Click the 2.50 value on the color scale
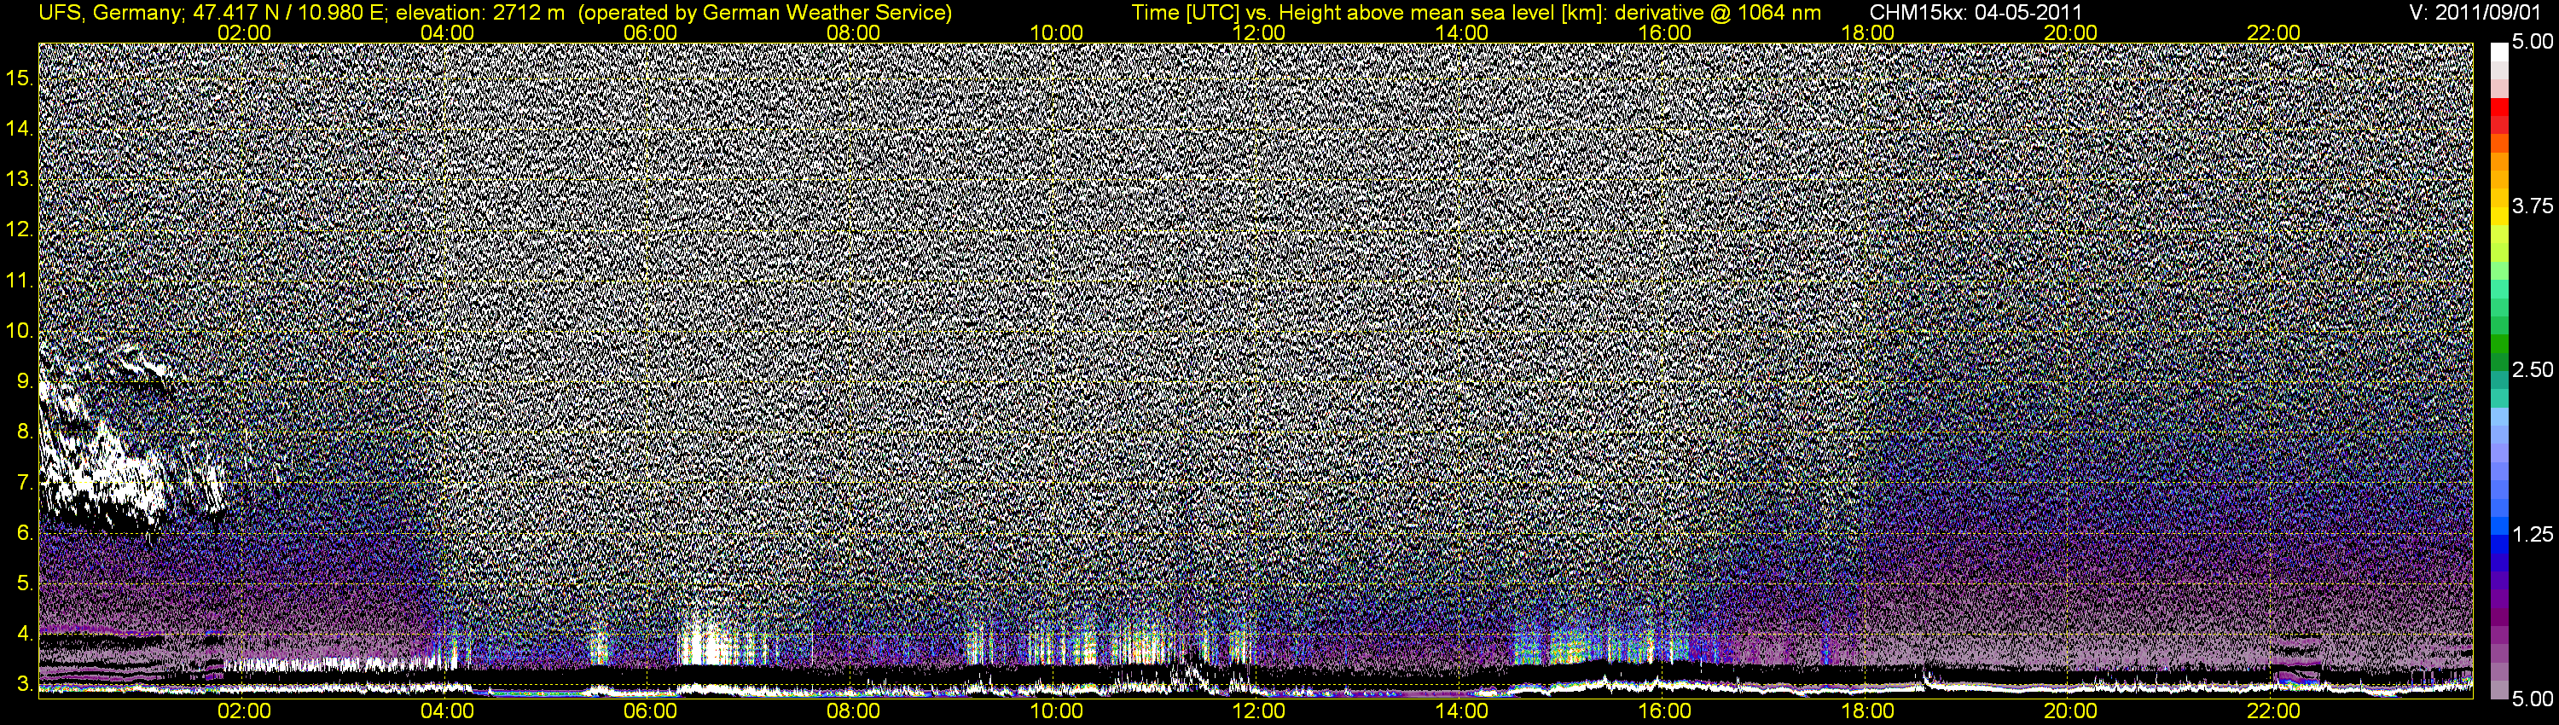 [x=2533, y=369]
